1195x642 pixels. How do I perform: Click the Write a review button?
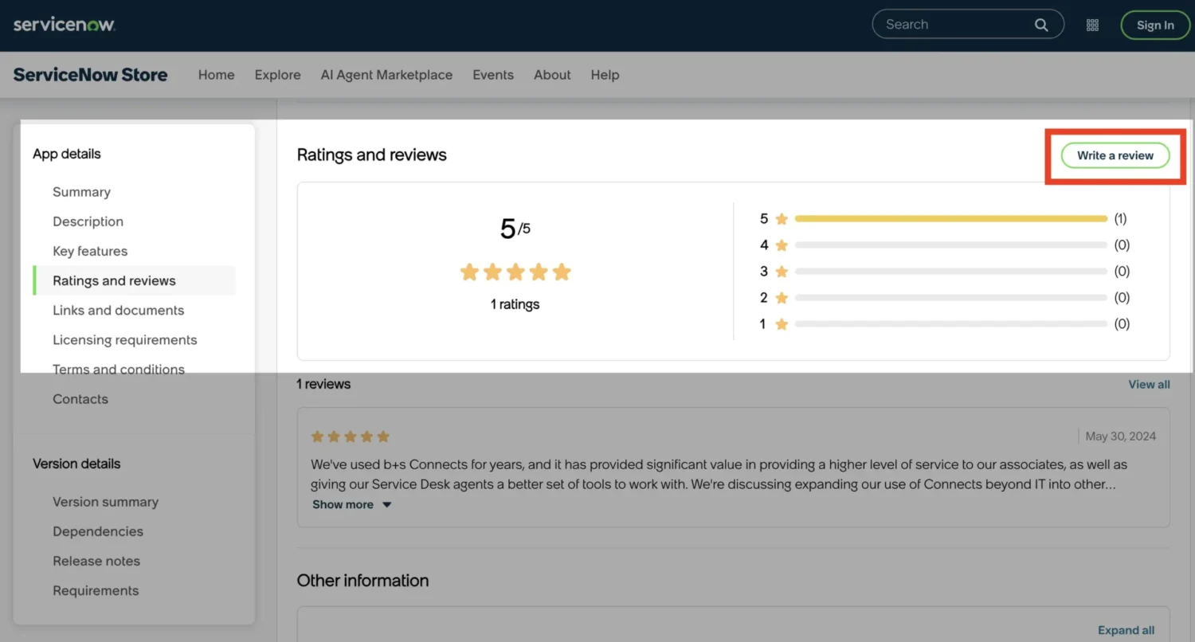pyautogui.click(x=1115, y=155)
